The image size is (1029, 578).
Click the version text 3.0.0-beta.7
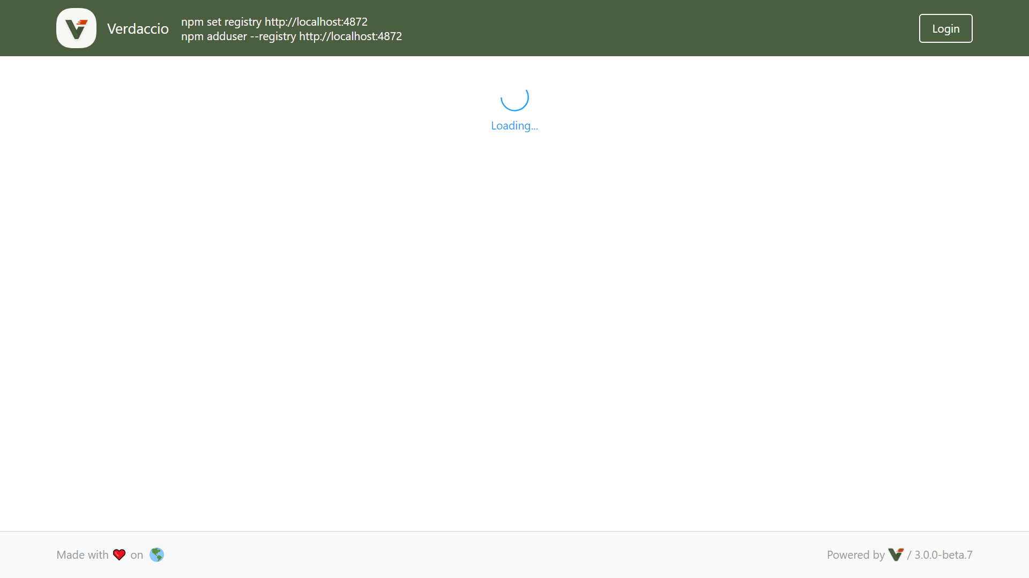coord(943,555)
